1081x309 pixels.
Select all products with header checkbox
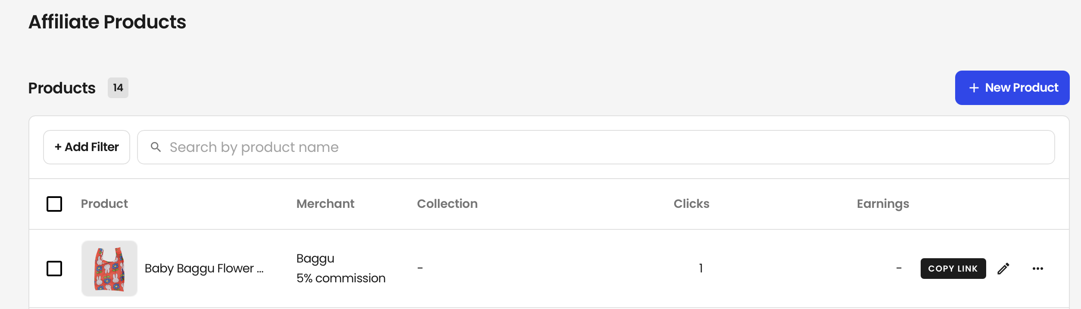(54, 204)
